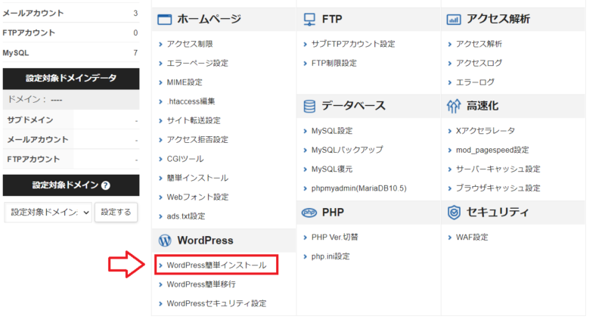
Task: Open WAF設定
Action: point(472,237)
